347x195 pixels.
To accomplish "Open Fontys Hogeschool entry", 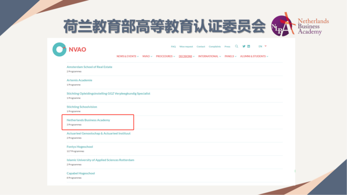I will click(x=80, y=147).
